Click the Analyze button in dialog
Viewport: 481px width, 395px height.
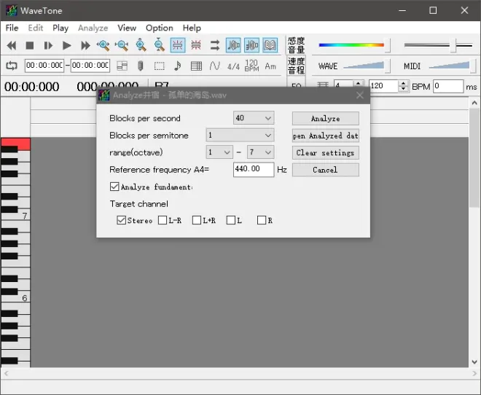click(326, 118)
